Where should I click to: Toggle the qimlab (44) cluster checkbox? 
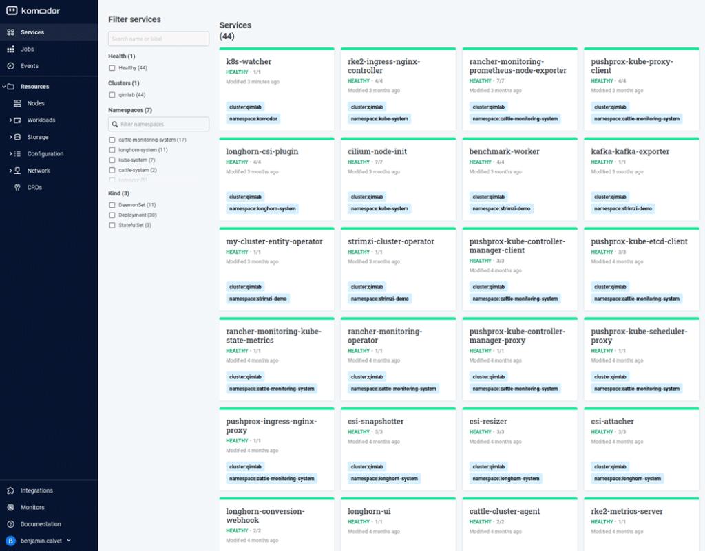tap(112, 95)
